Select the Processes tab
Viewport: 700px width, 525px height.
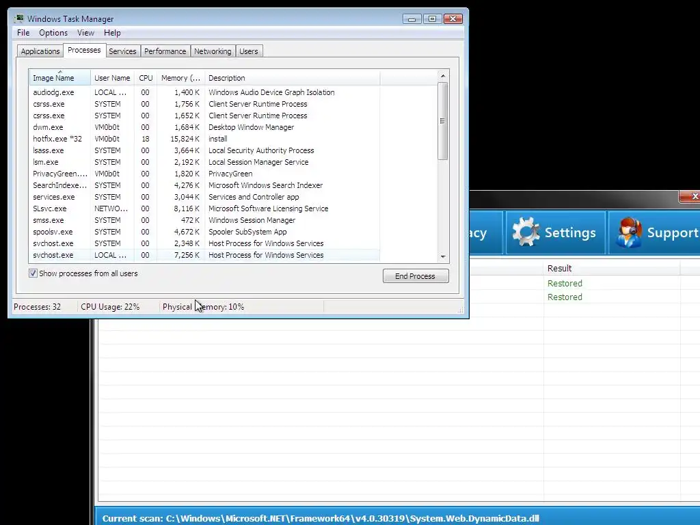84,50
